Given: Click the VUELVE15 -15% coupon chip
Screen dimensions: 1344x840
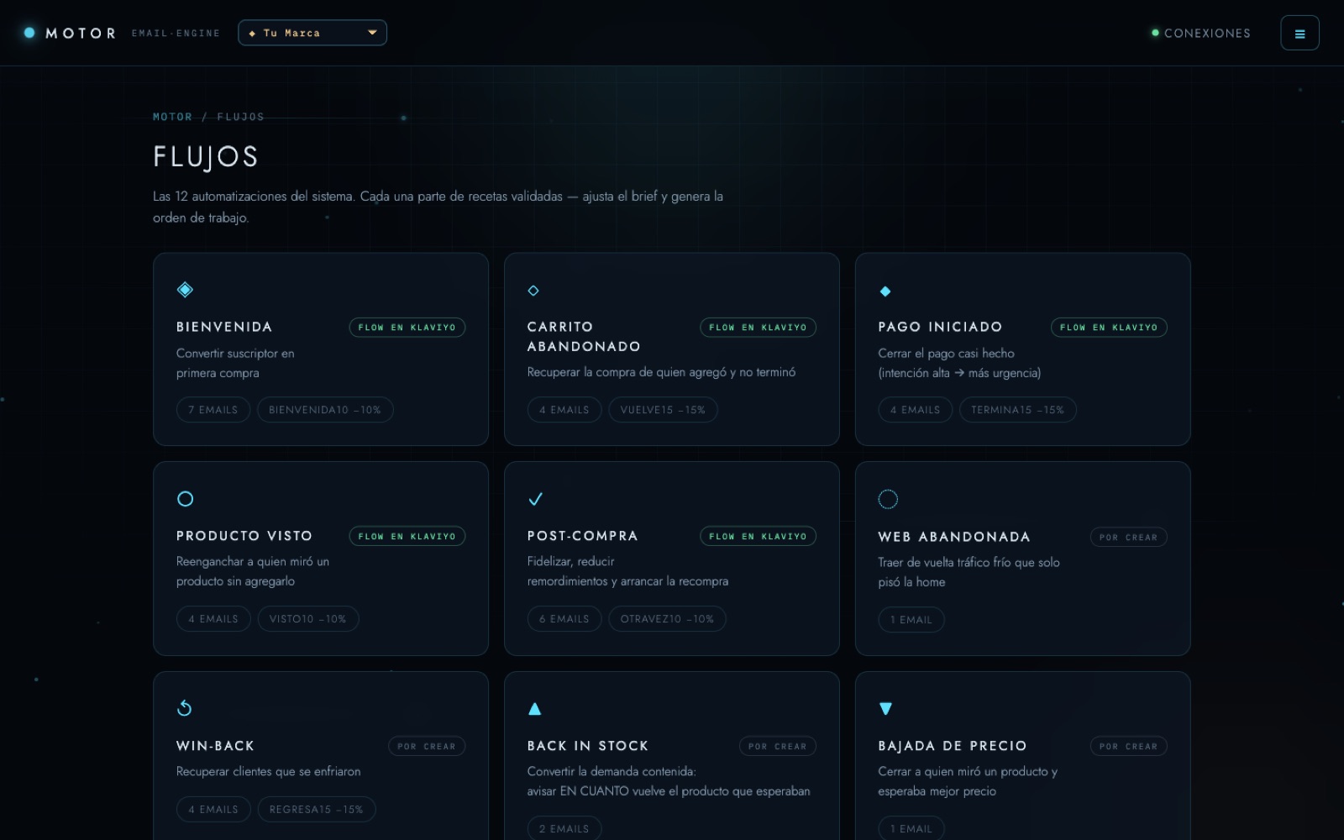Looking at the screenshot, I should tap(663, 410).
